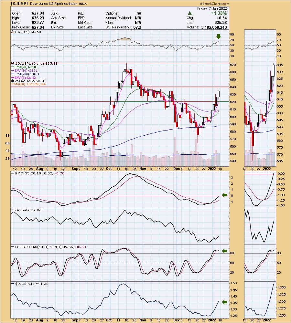Click the Options value "no"
Viewport: 291px width, 323px height.
(x=139, y=13)
